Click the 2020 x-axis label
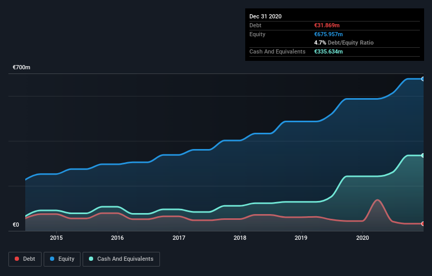Screen dimensions: 432x276 click(363, 238)
